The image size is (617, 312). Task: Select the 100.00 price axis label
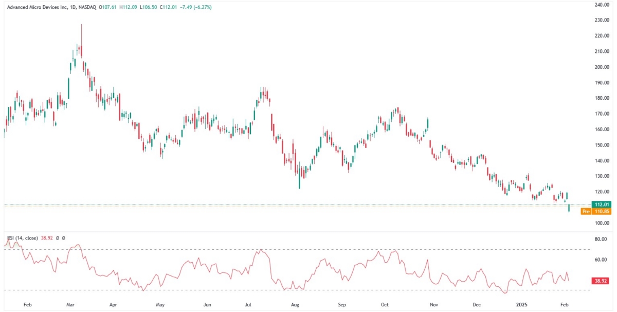[602, 223]
